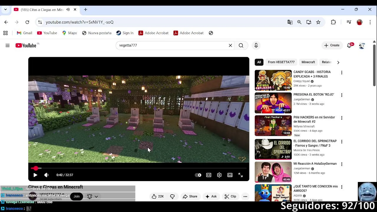The width and height of the screenshot is (377, 212).
Task: Open the account avatar menu
Action: (362, 46)
